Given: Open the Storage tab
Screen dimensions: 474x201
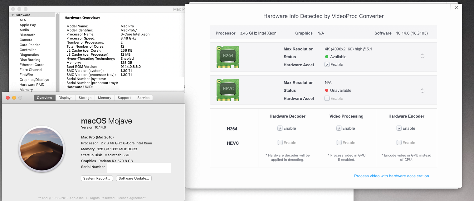Looking at the screenshot, I should 85,98.
